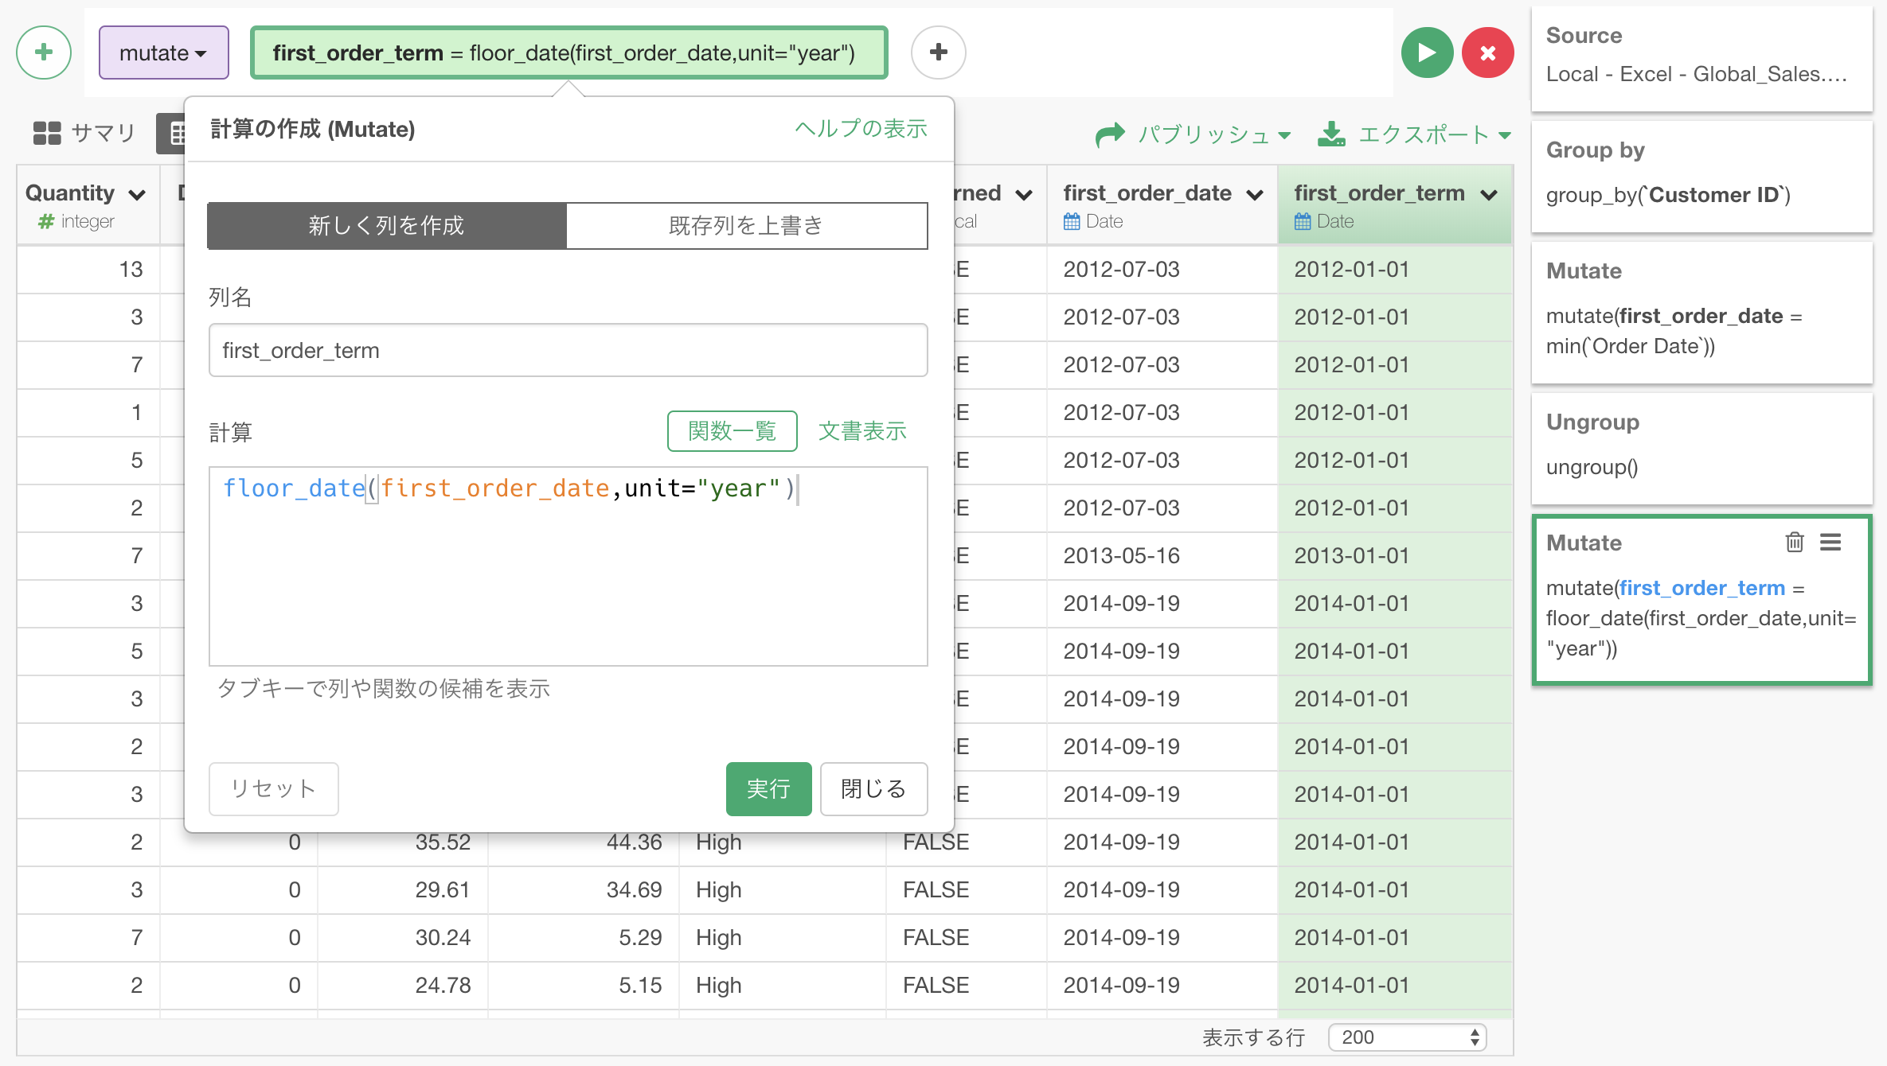
Task: Click the value 35.52 in table
Action: point(443,842)
